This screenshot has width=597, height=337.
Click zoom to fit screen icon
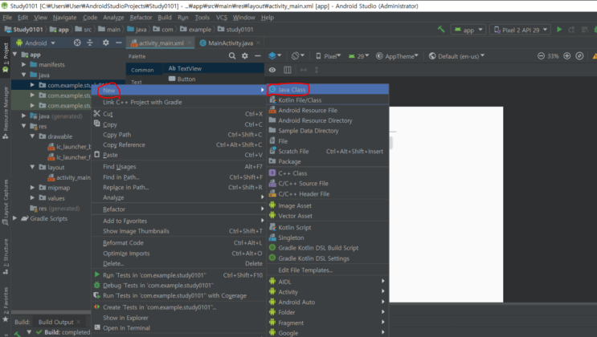tap(579, 56)
